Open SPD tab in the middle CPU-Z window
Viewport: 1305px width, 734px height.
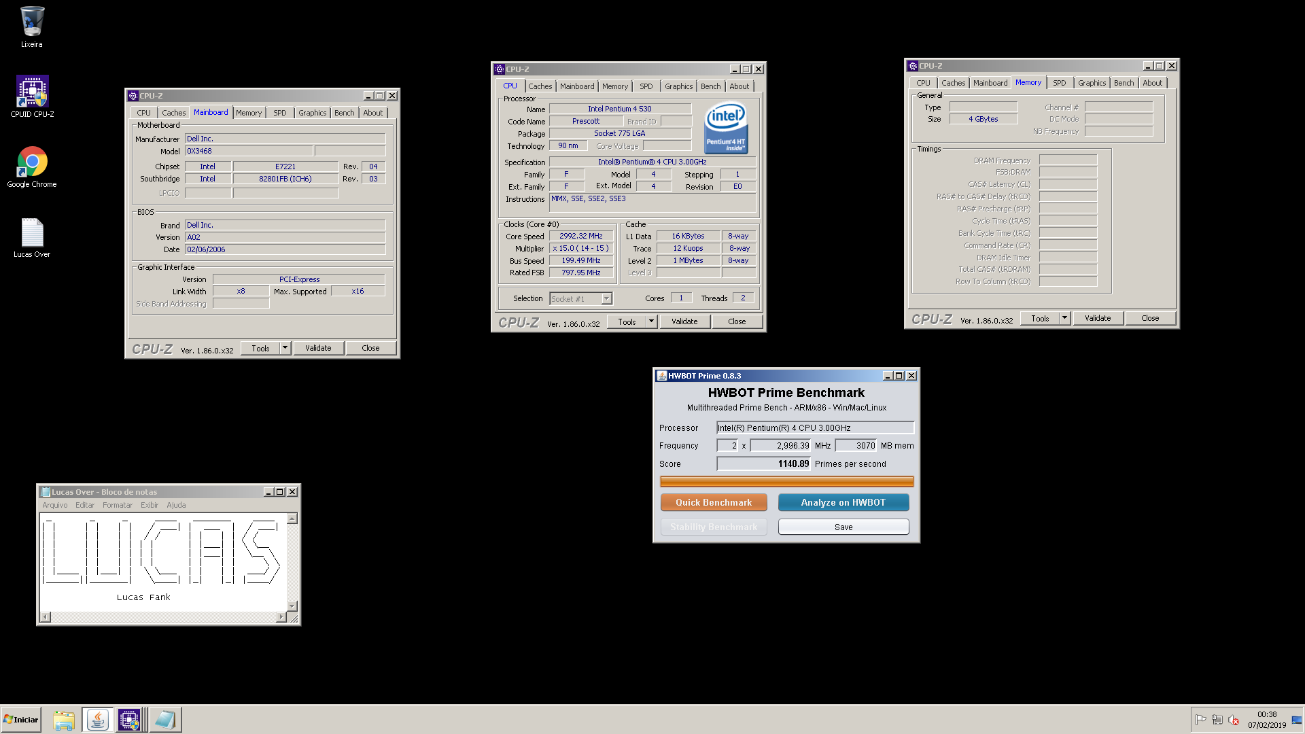click(646, 86)
